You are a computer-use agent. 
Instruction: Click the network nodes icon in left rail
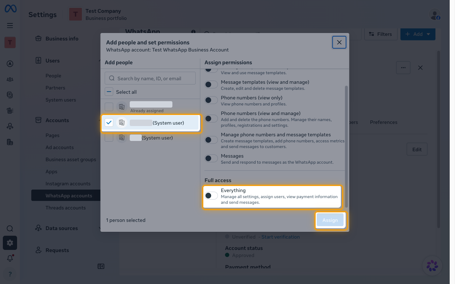(10, 126)
